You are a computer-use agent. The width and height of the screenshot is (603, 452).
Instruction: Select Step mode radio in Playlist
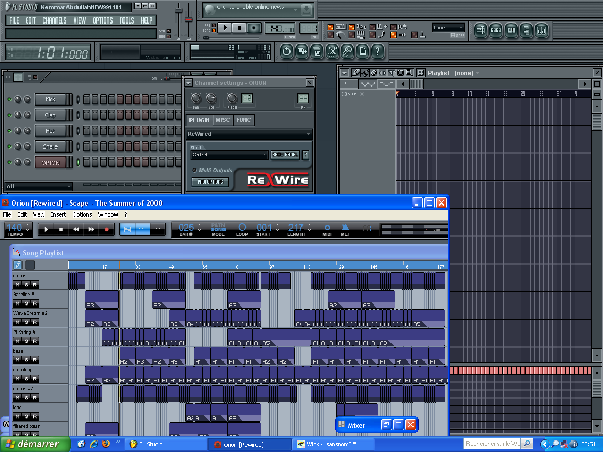tap(344, 94)
